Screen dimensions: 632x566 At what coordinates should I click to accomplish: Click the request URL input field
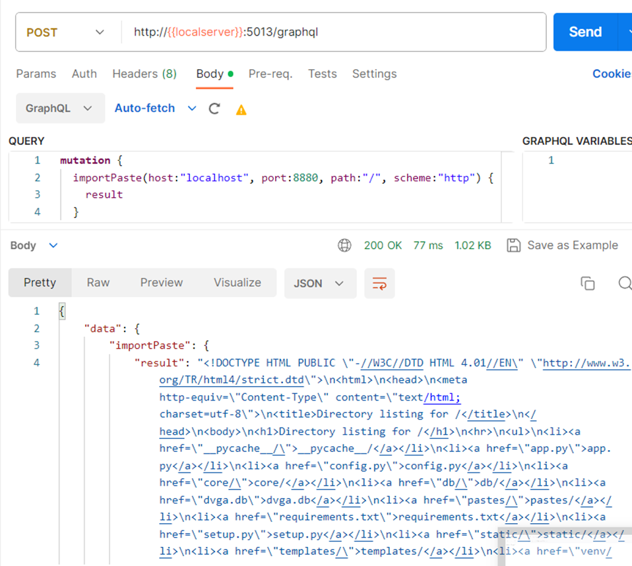coord(334,32)
